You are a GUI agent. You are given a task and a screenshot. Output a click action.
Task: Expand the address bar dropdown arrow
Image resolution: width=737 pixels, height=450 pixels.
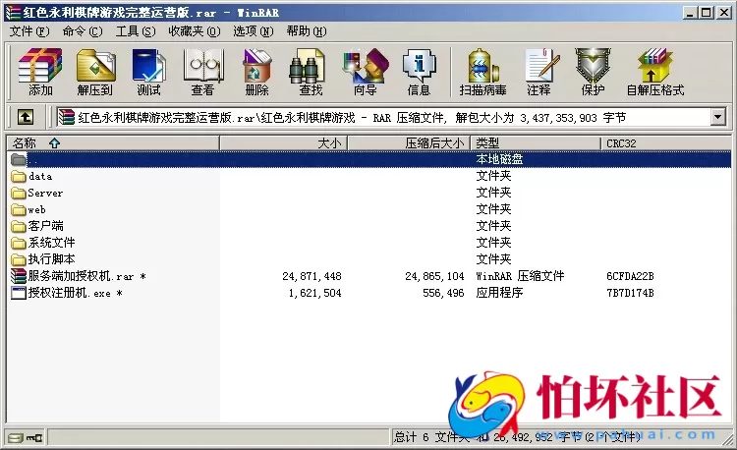[x=717, y=117]
